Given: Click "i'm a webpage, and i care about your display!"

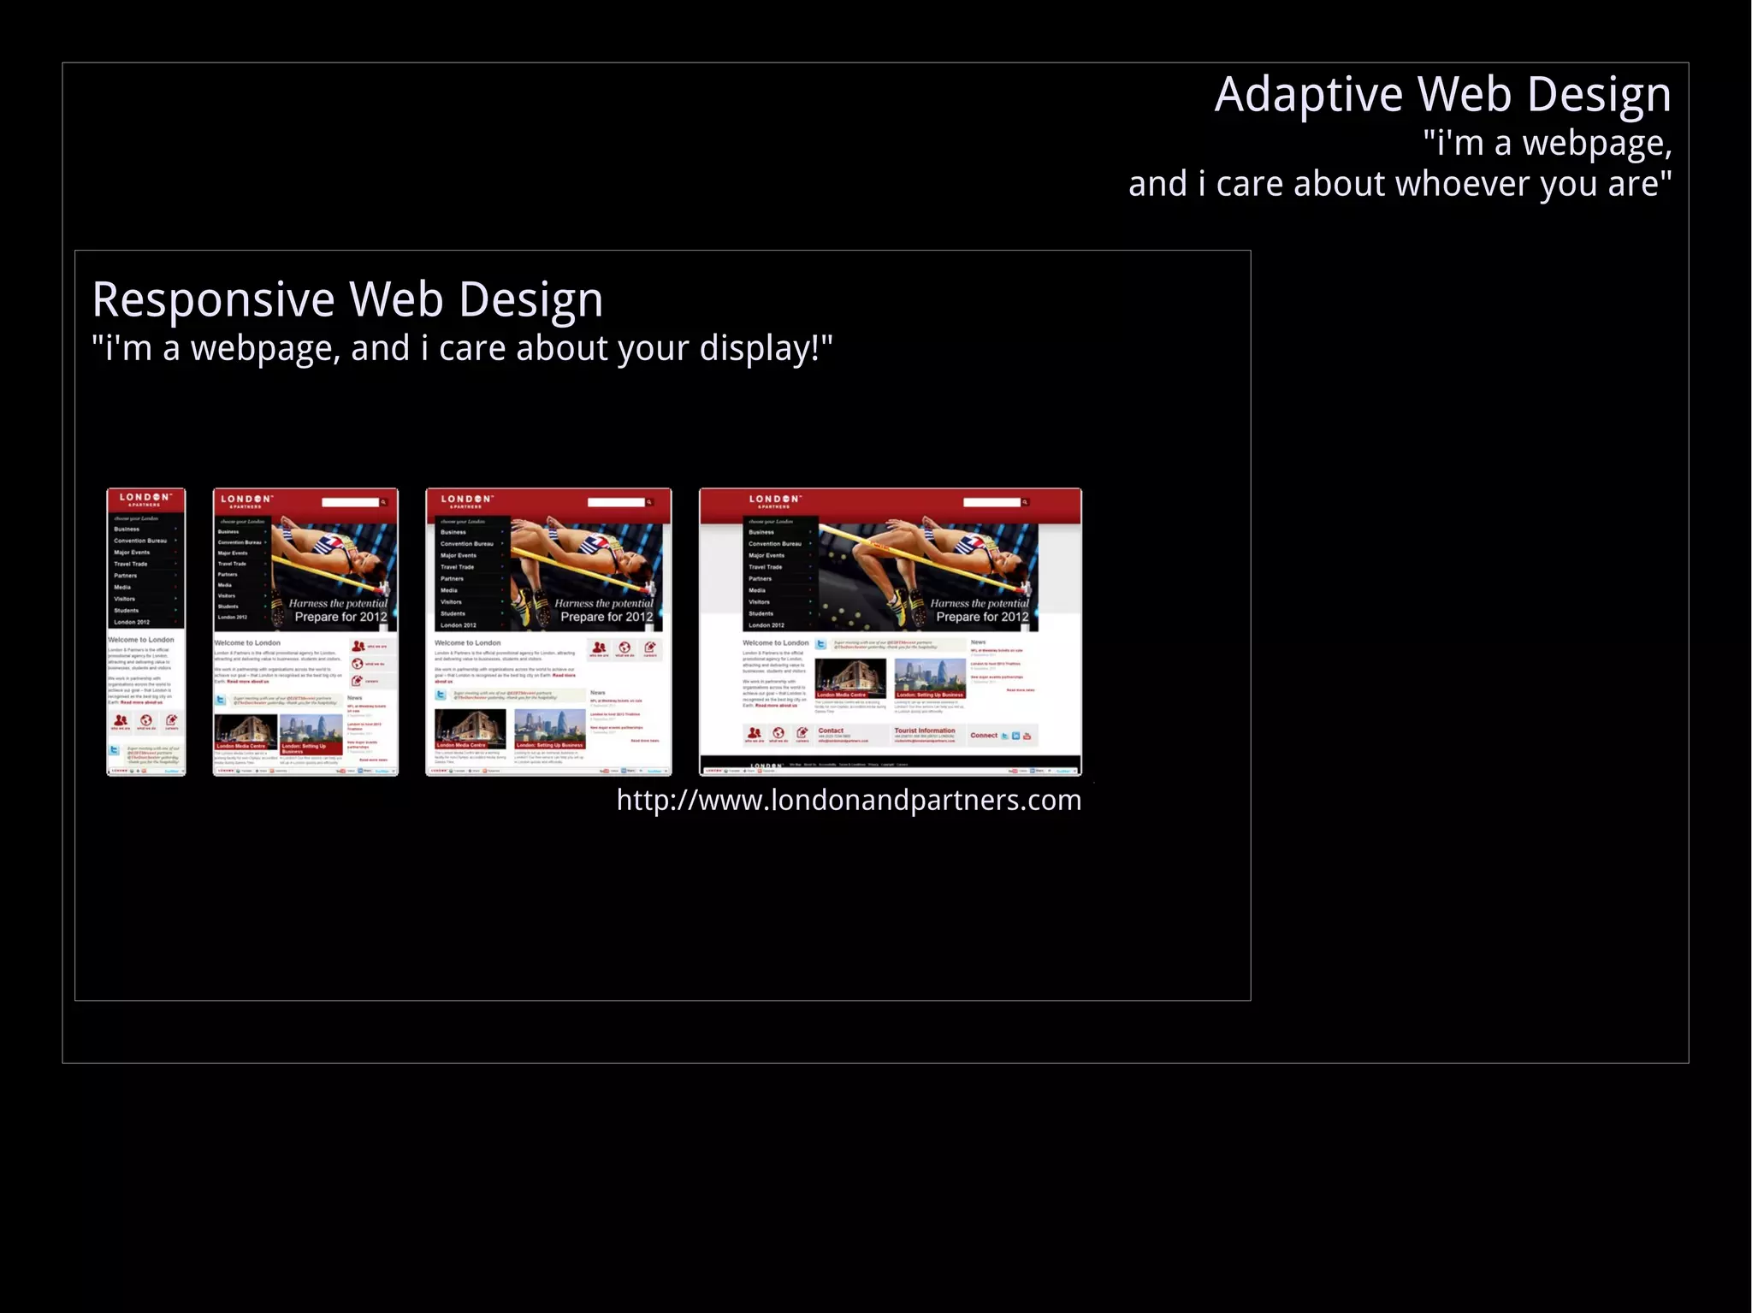Looking at the screenshot, I should point(462,348).
